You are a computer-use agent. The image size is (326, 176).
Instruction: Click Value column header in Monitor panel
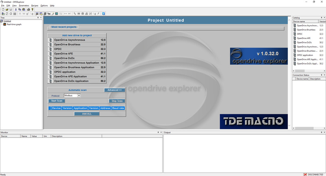36,136
